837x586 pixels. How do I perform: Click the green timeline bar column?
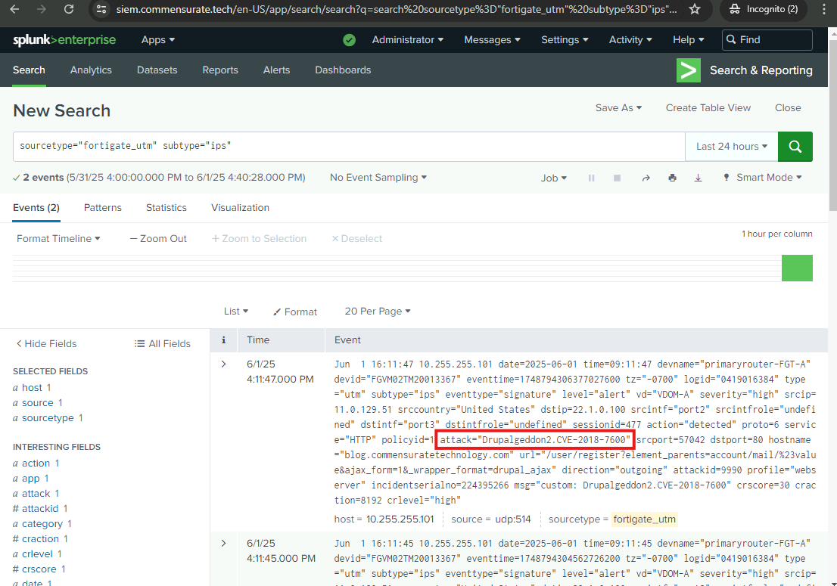coord(796,268)
